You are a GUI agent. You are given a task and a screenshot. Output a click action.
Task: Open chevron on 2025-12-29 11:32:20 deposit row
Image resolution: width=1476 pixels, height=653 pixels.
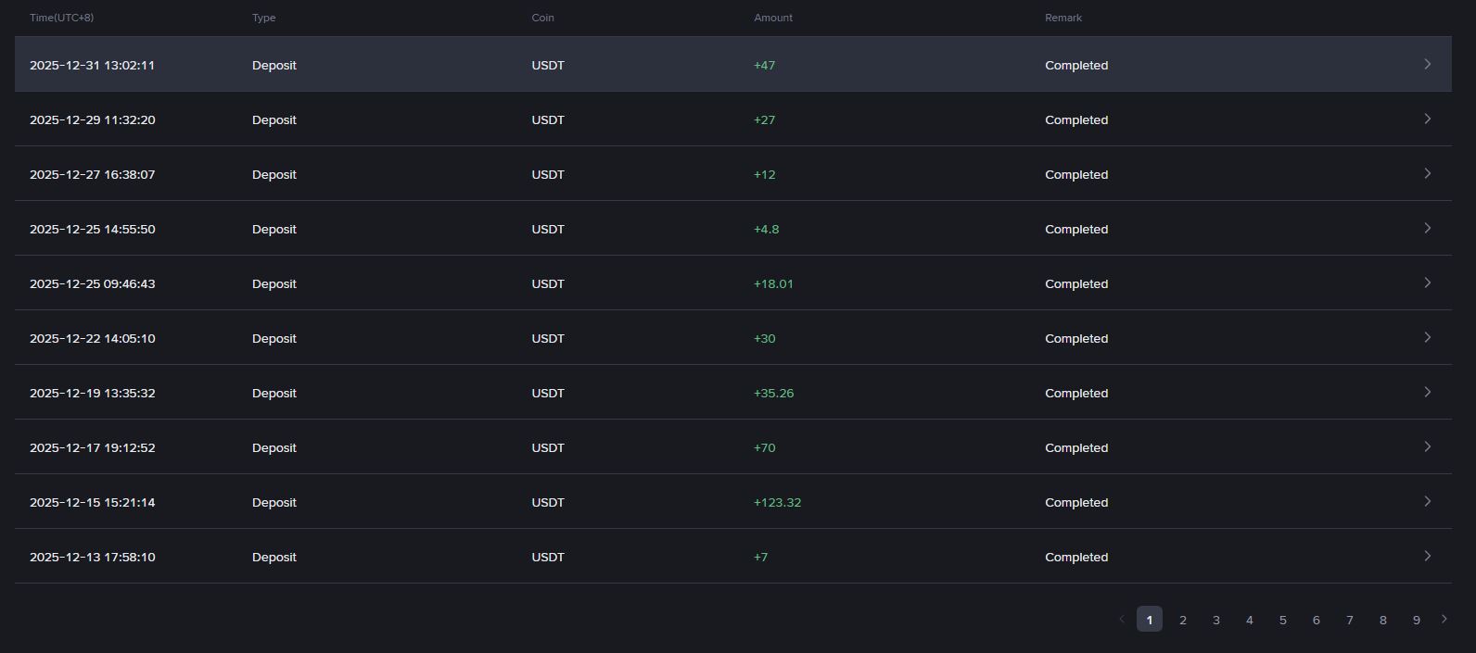click(1428, 119)
